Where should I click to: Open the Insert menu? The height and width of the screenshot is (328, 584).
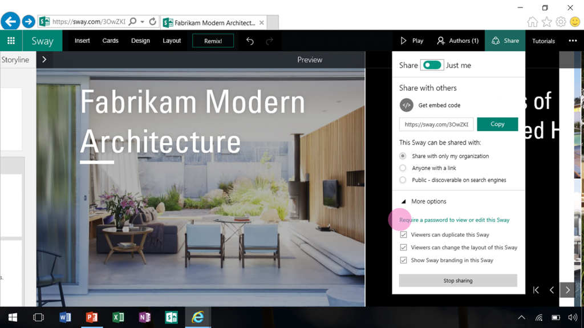82,41
